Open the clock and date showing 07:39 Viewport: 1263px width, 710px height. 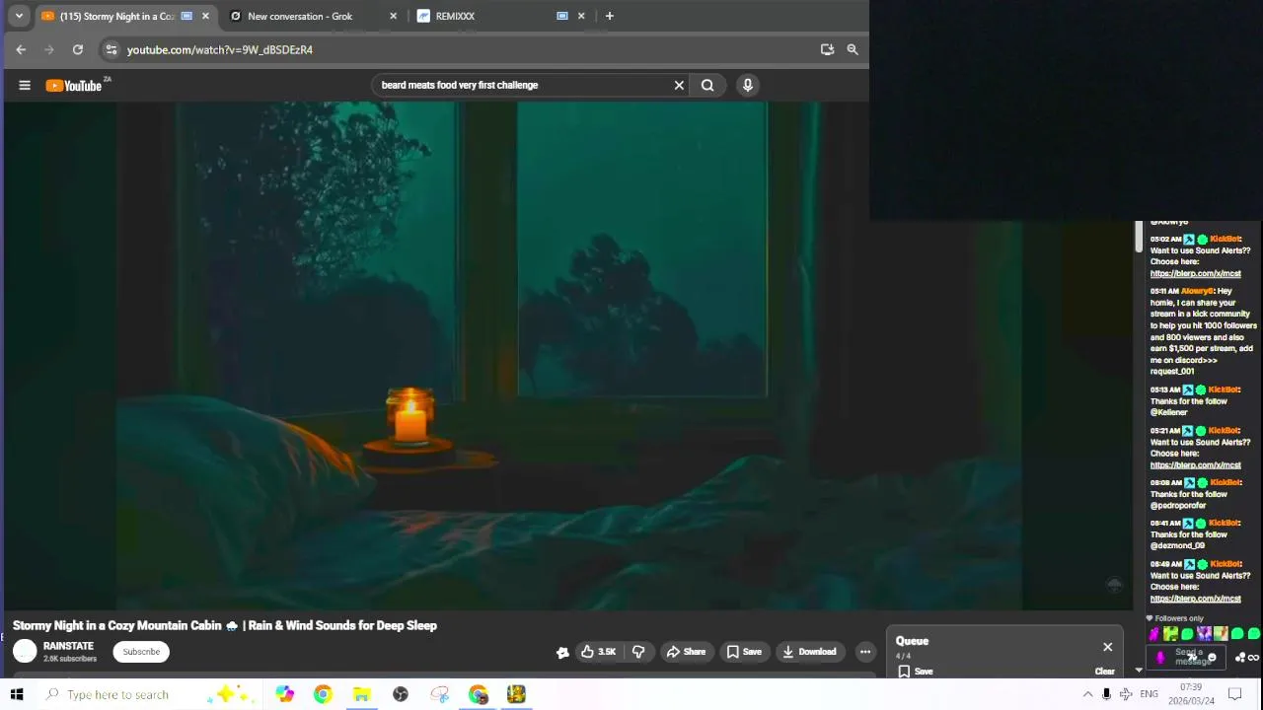[x=1191, y=694]
